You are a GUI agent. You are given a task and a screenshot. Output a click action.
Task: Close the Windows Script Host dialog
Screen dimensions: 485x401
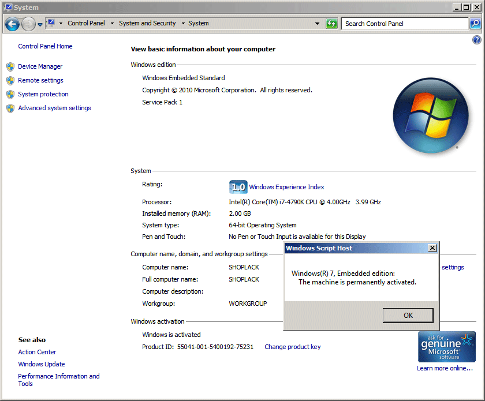[432, 248]
